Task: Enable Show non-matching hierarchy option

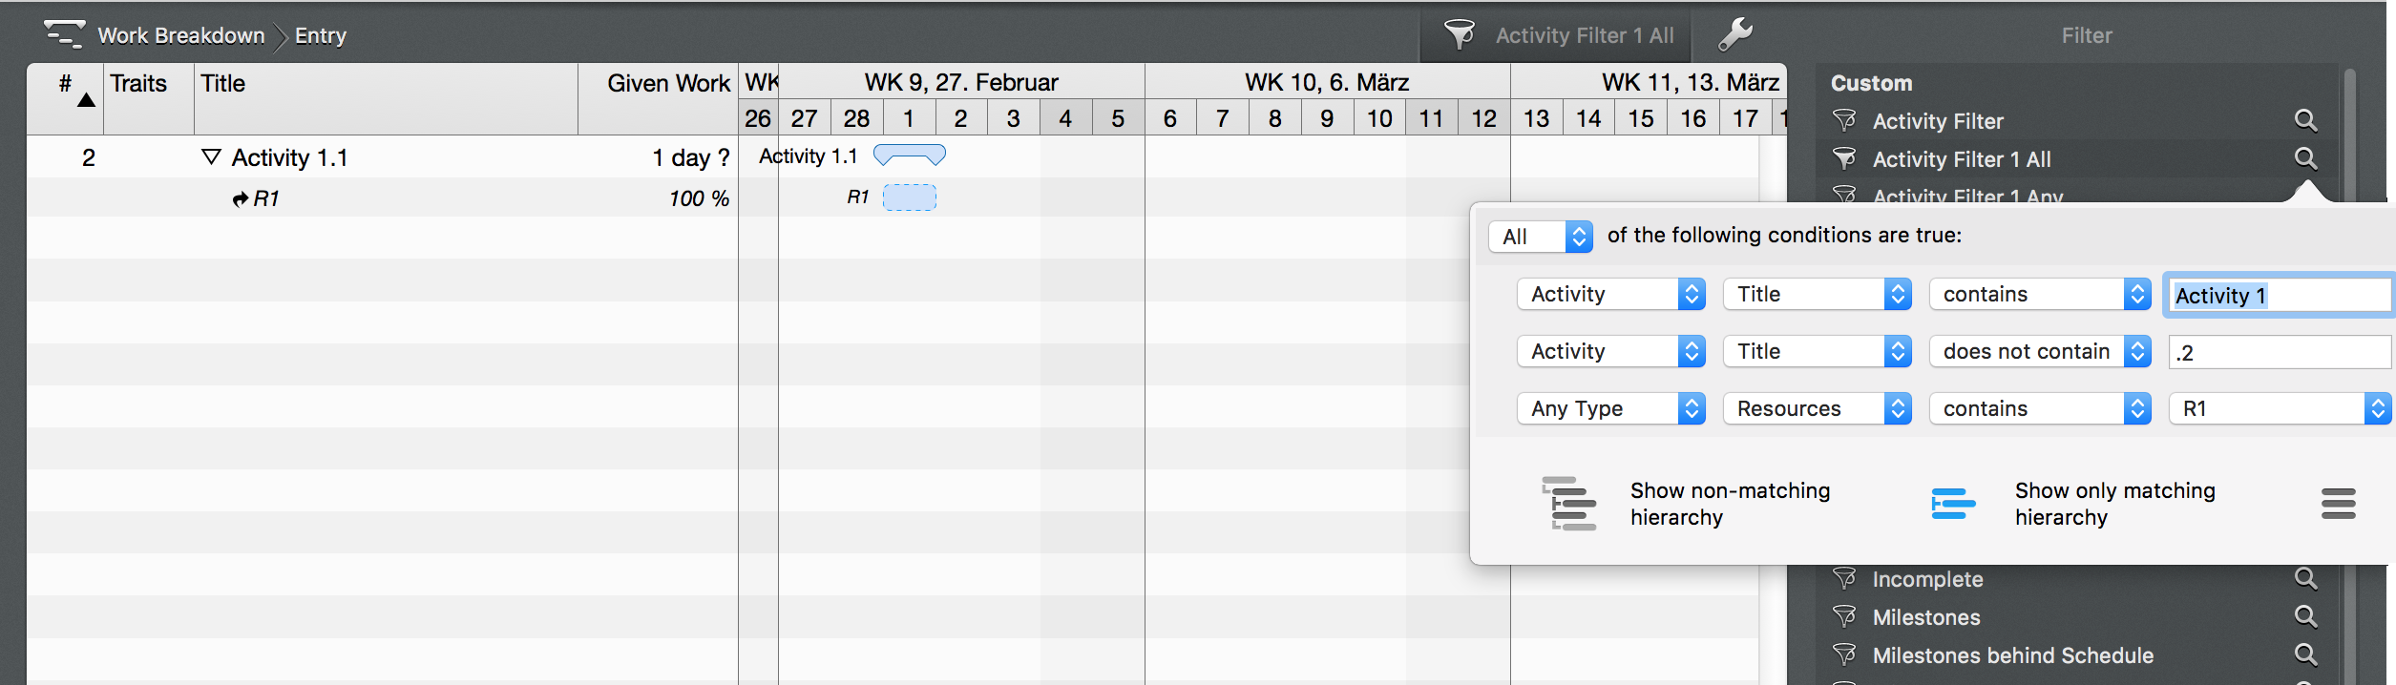Action: (1570, 504)
